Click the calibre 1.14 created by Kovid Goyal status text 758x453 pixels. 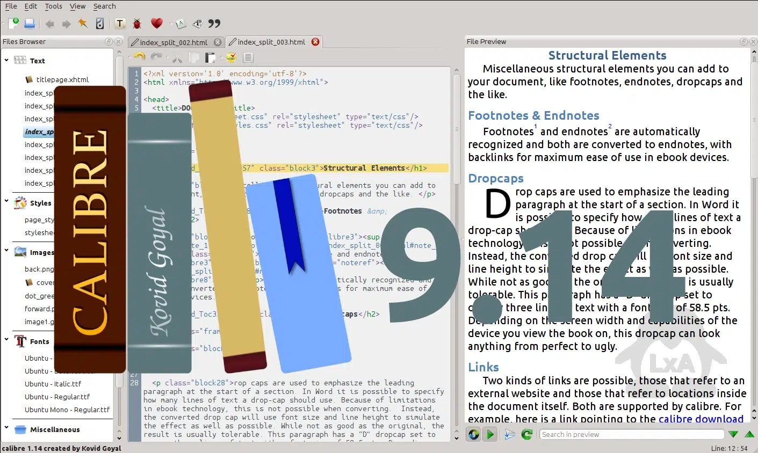(61, 448)
